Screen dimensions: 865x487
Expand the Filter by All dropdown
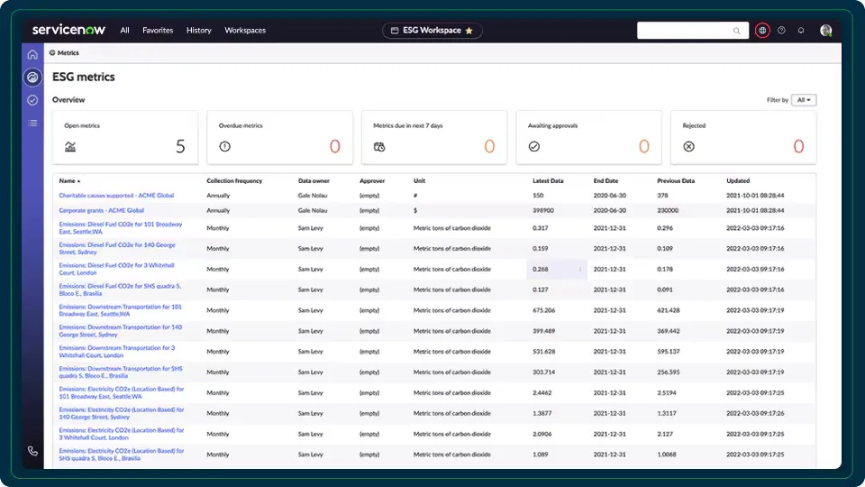(x=803, y=100)
